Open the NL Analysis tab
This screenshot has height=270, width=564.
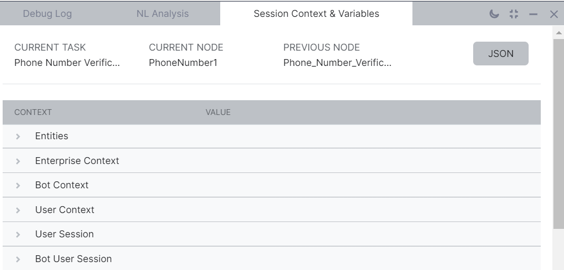162,14
